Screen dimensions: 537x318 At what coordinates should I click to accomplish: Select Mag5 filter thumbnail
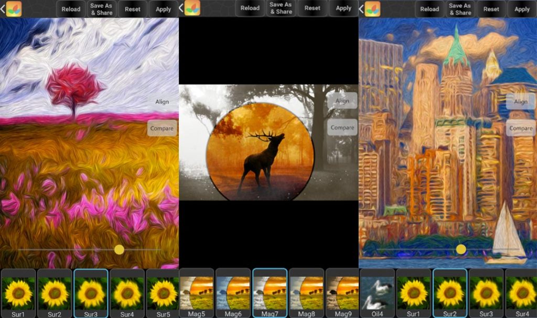pyautogui.click(x=197, y=293)
